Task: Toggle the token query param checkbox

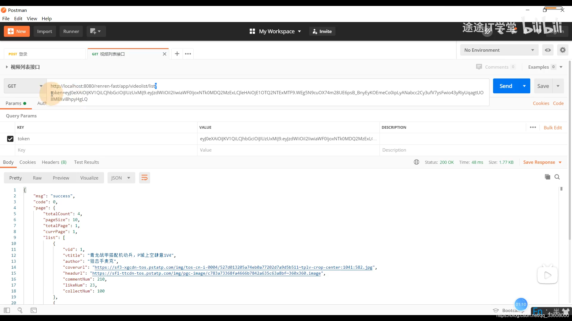Action: [10, 138]
